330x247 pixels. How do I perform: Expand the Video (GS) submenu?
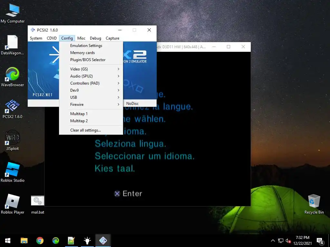pos(91,69)
